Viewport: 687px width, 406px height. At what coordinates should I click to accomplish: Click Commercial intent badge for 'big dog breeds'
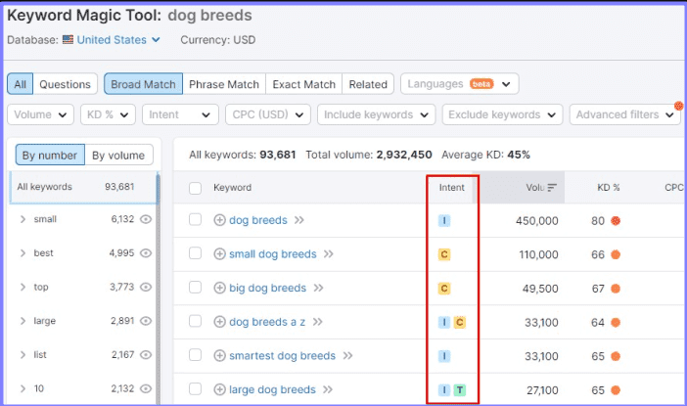coord(444,289)
